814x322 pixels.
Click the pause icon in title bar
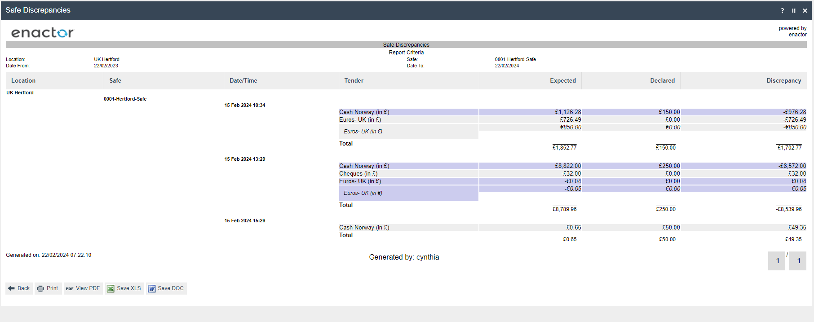click(794, 11)
